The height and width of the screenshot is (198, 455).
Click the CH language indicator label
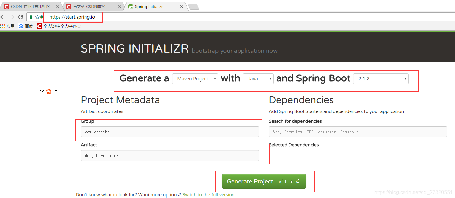click(42, 92)
